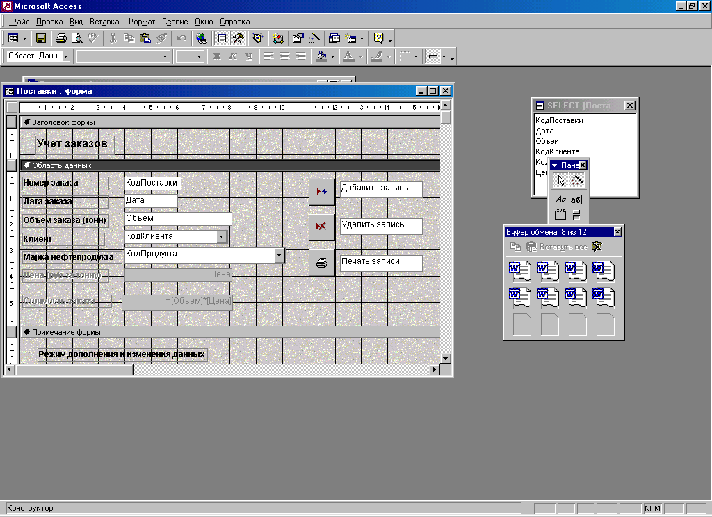Toggle Control Wizards in the toolbox
This screenshot has width=712, height=517.
pyautogui.click(x=576, y=181)
